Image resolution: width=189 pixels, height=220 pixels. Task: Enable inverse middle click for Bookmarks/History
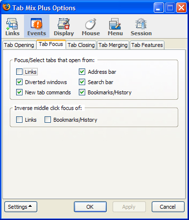click(47, 120)
